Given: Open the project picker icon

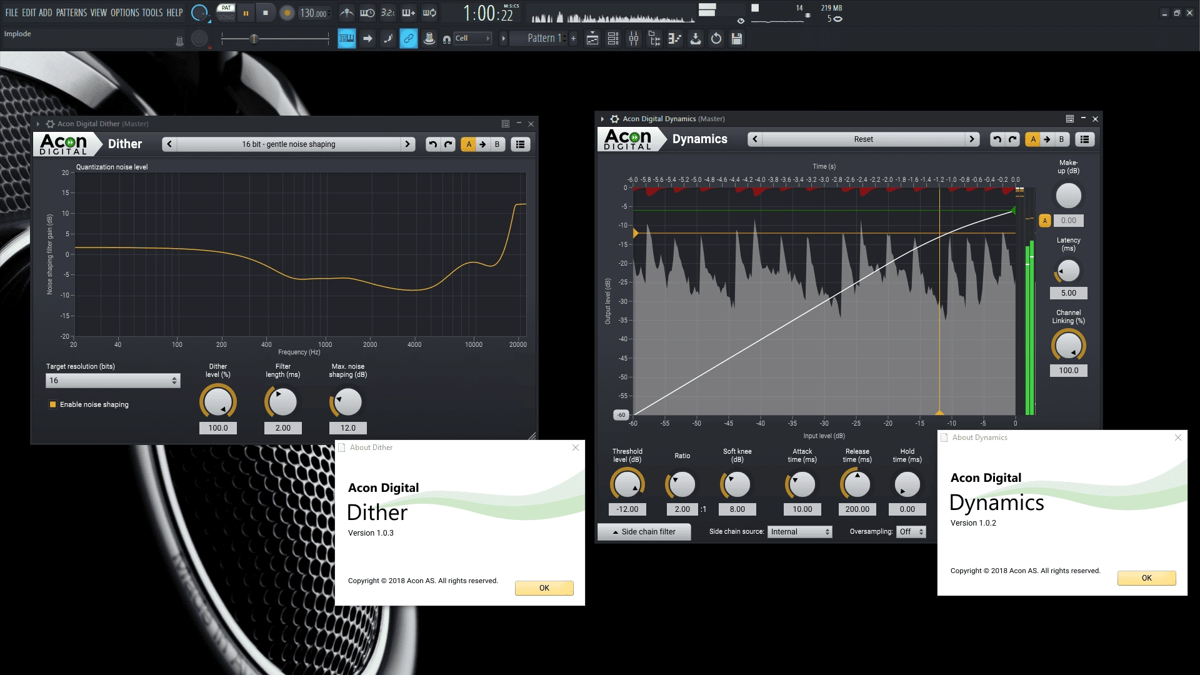Looking at the screenshot, I should coord(675,39).
